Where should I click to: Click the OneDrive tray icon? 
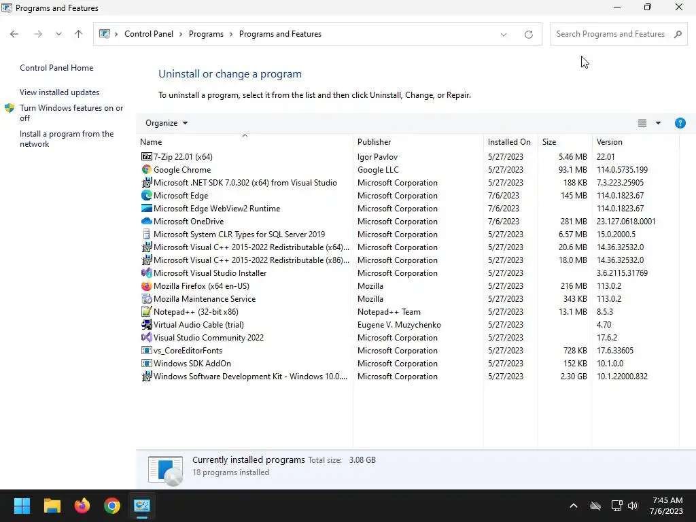[595, 506]
